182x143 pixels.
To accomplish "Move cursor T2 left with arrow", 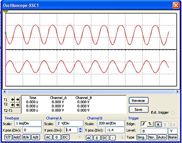I will pyautogui.click(x=12, y=105).
